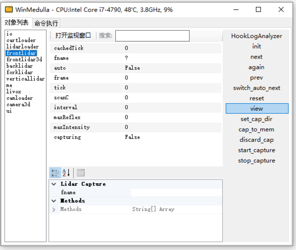Select verticallidar in the object list
296x250 pixels.
click(x=26, y=79)
